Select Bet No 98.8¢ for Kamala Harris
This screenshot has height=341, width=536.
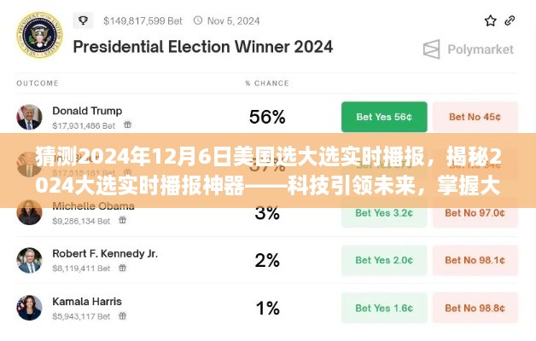pyautogui.click(x=475, y=309)
